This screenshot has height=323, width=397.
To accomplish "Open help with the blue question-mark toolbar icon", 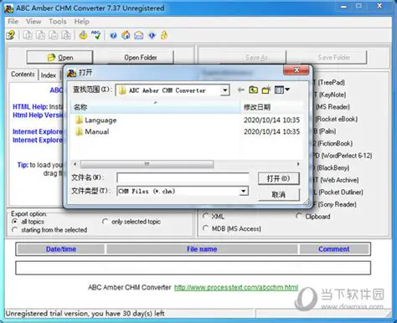I will 113,35.
